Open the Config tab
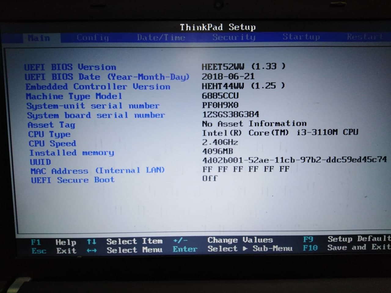The width and height of the screenshot is (391, 293). [93, 38]
